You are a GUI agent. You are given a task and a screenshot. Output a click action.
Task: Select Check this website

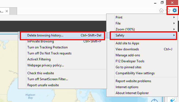[62, 73]
